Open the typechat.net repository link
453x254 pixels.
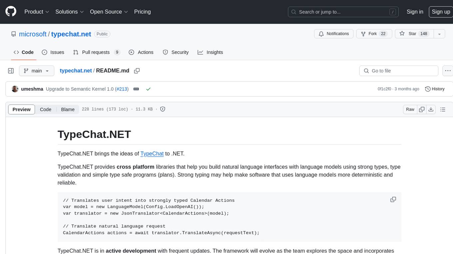pos(71,34)
